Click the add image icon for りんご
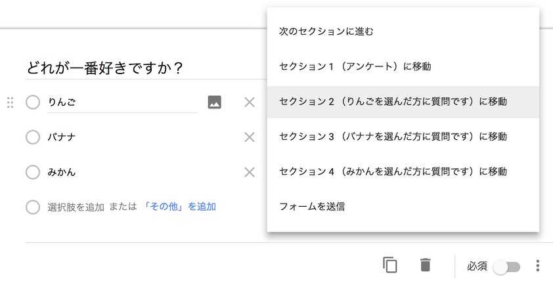This screenshot has height=283, width=553. point(214,102)
